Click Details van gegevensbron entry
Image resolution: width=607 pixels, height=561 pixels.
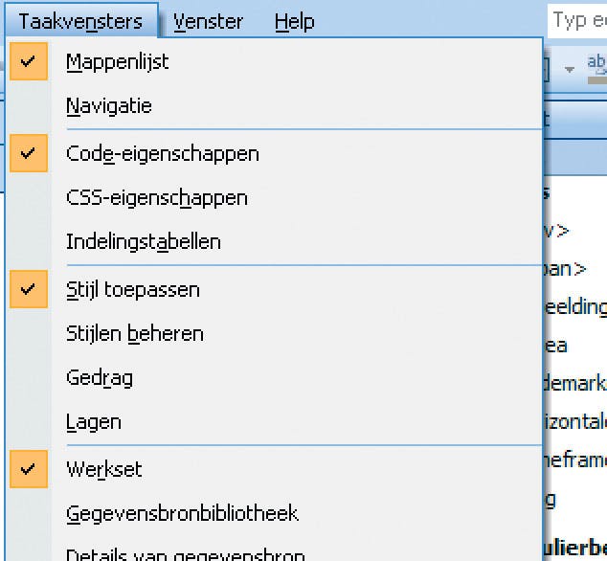point(185,553)
